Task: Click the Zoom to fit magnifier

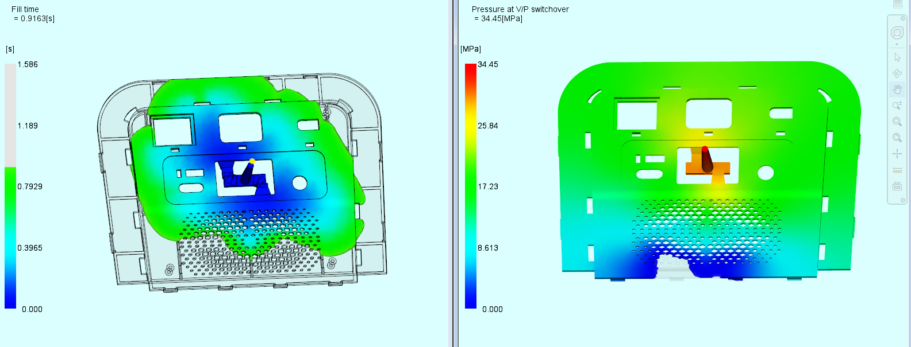Action: (897, 138)
